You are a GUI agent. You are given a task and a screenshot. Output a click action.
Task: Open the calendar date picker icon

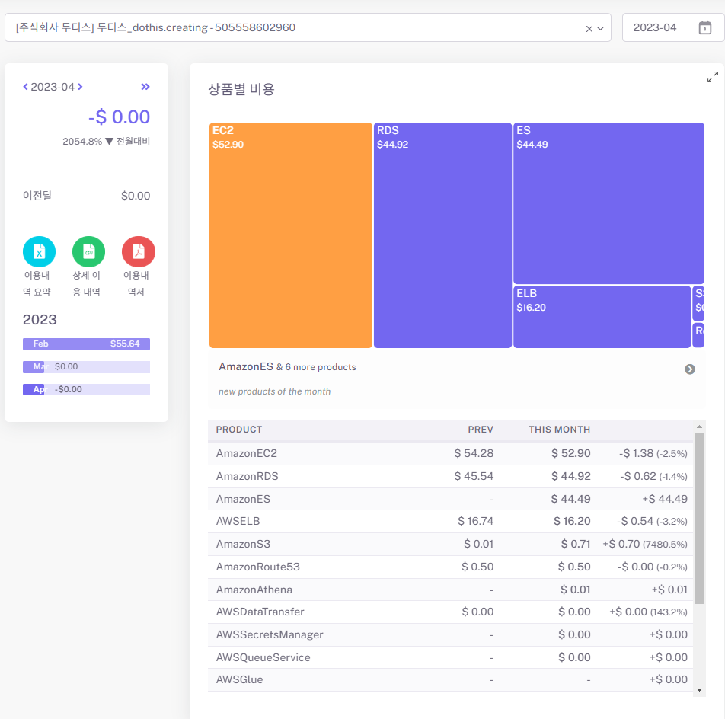click(x=704, y=27)
